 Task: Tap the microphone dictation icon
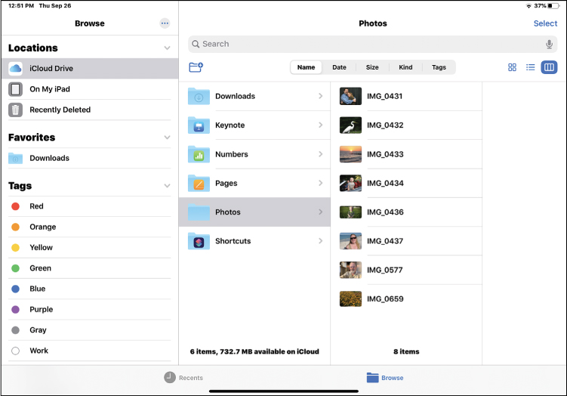(x=549, y=44)
